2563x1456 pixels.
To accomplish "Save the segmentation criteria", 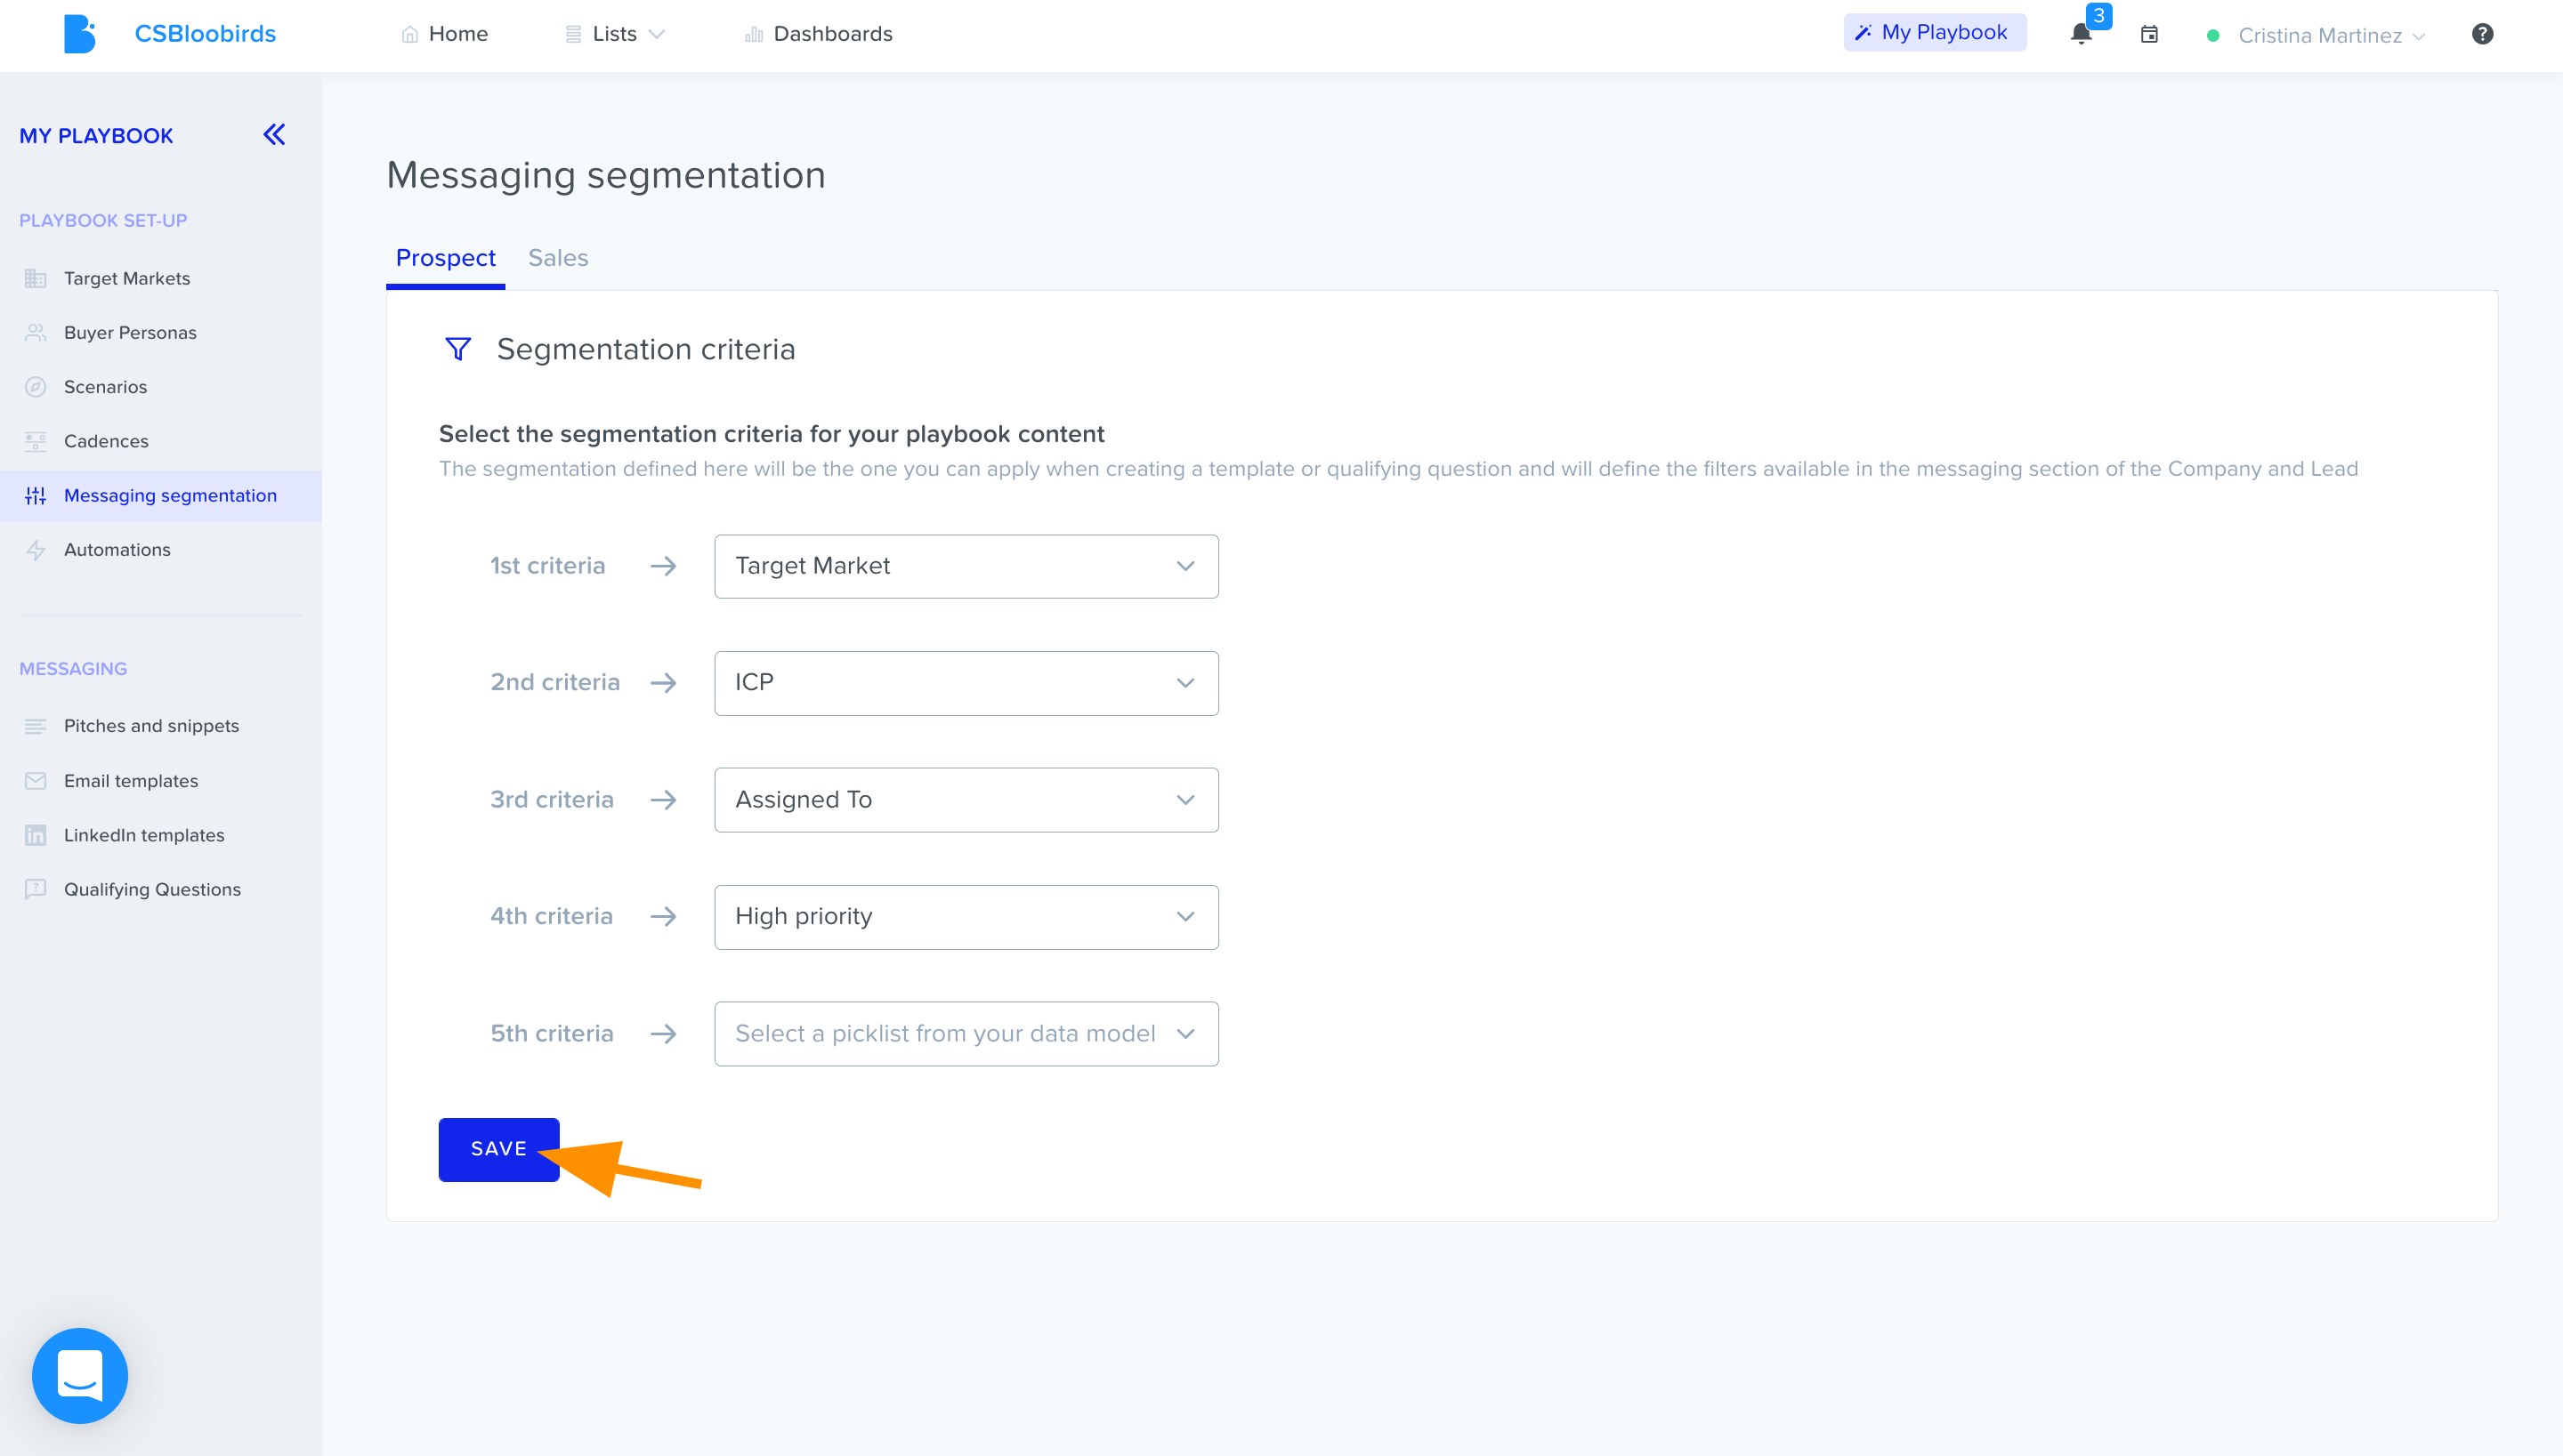I will click(498, 1149).
